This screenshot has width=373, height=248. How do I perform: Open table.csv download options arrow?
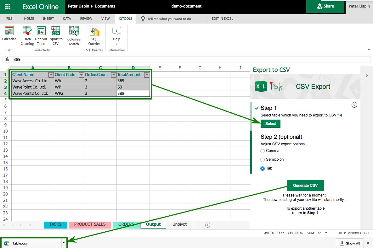[x=64, y=243]
